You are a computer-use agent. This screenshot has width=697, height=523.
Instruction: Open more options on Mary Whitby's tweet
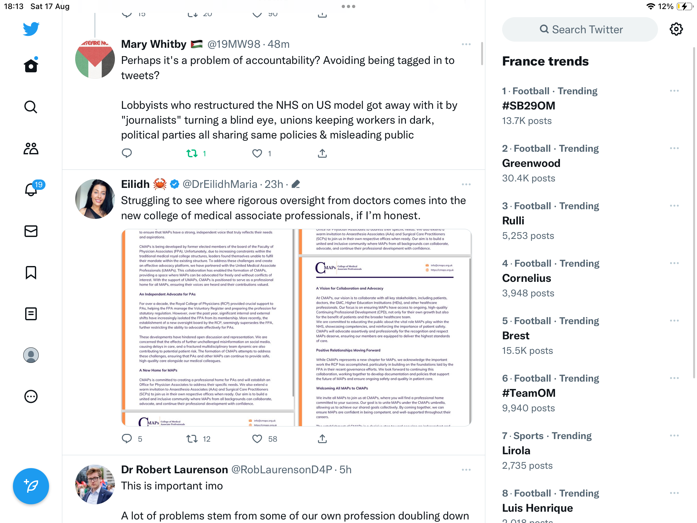tap(466, 44)
